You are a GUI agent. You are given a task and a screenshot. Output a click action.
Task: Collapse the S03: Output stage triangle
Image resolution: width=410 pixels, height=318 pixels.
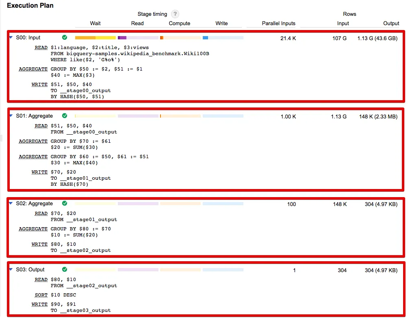coord(11,269)
